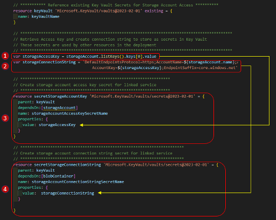This screenshot has width=276, height=220.
Task: Select the comment 'Reference existing Key Vault Secrets for Storage Account Access'
Action: point(120,5)
